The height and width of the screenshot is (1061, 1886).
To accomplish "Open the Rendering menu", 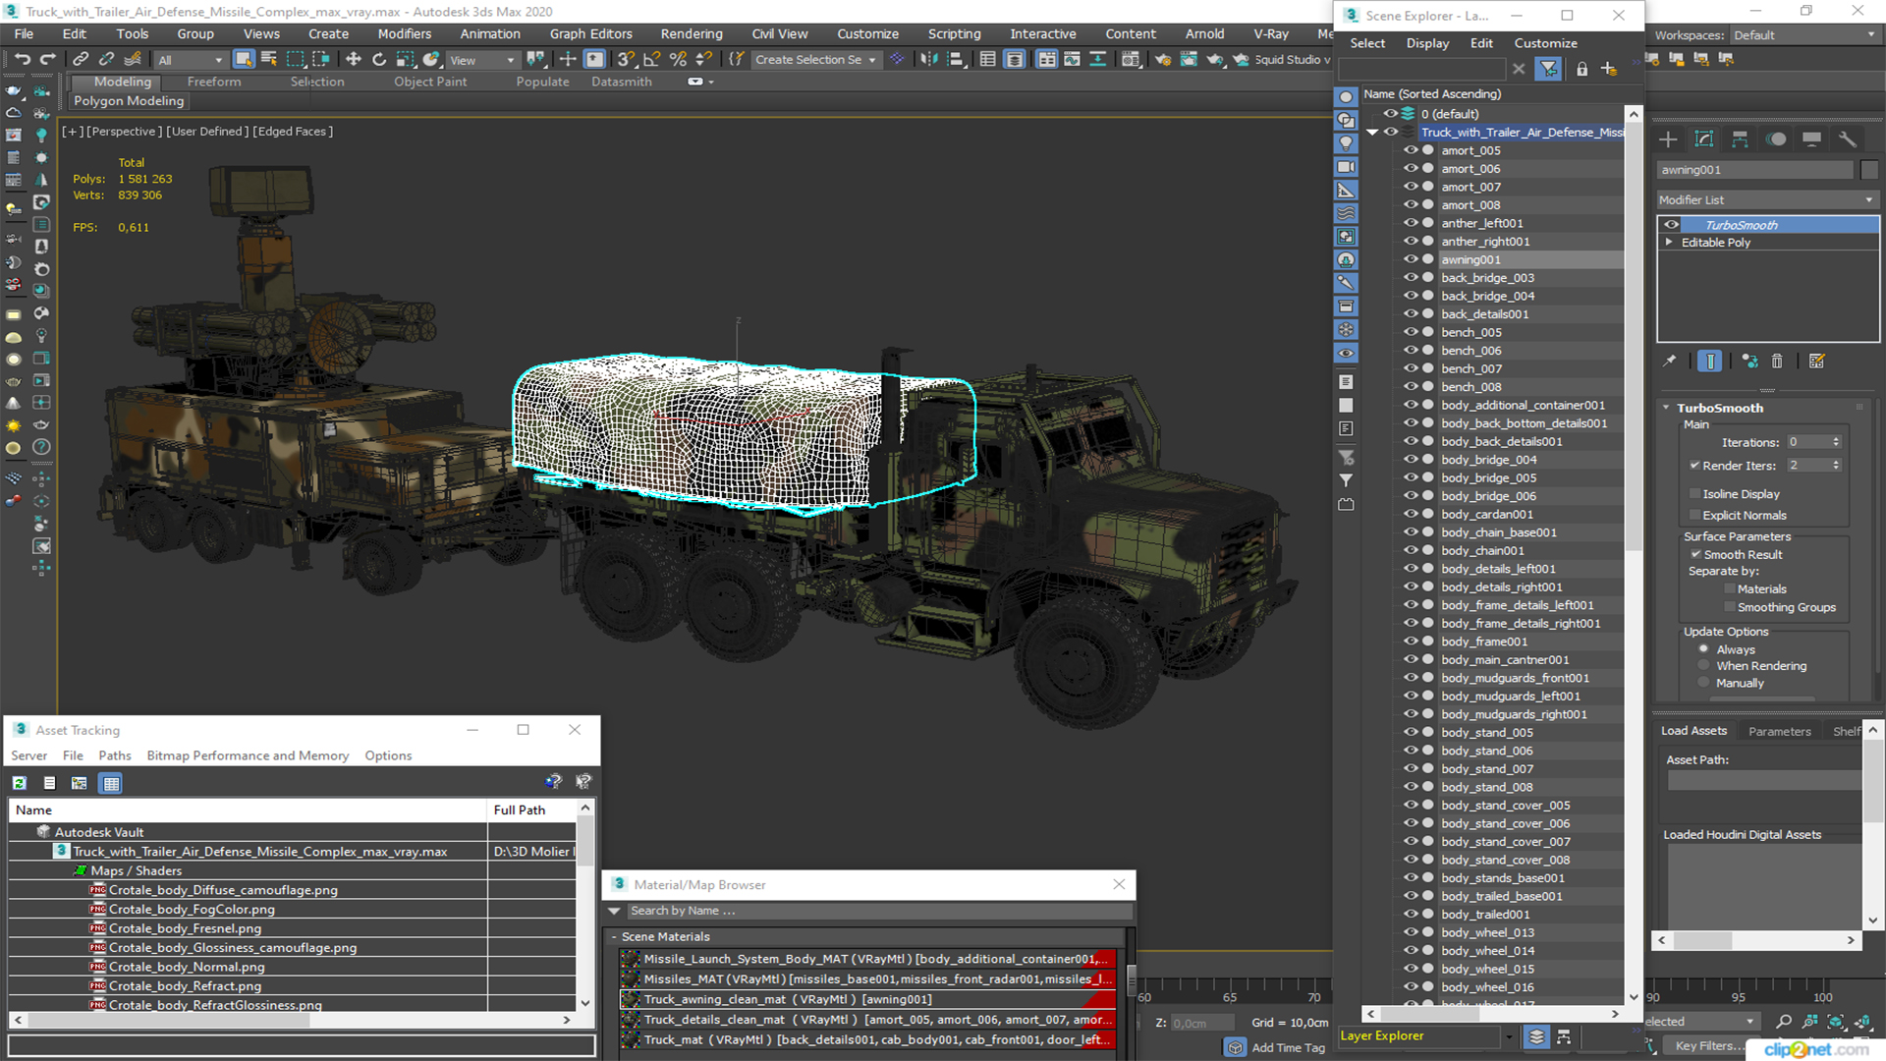I will [x=692, y=33].
